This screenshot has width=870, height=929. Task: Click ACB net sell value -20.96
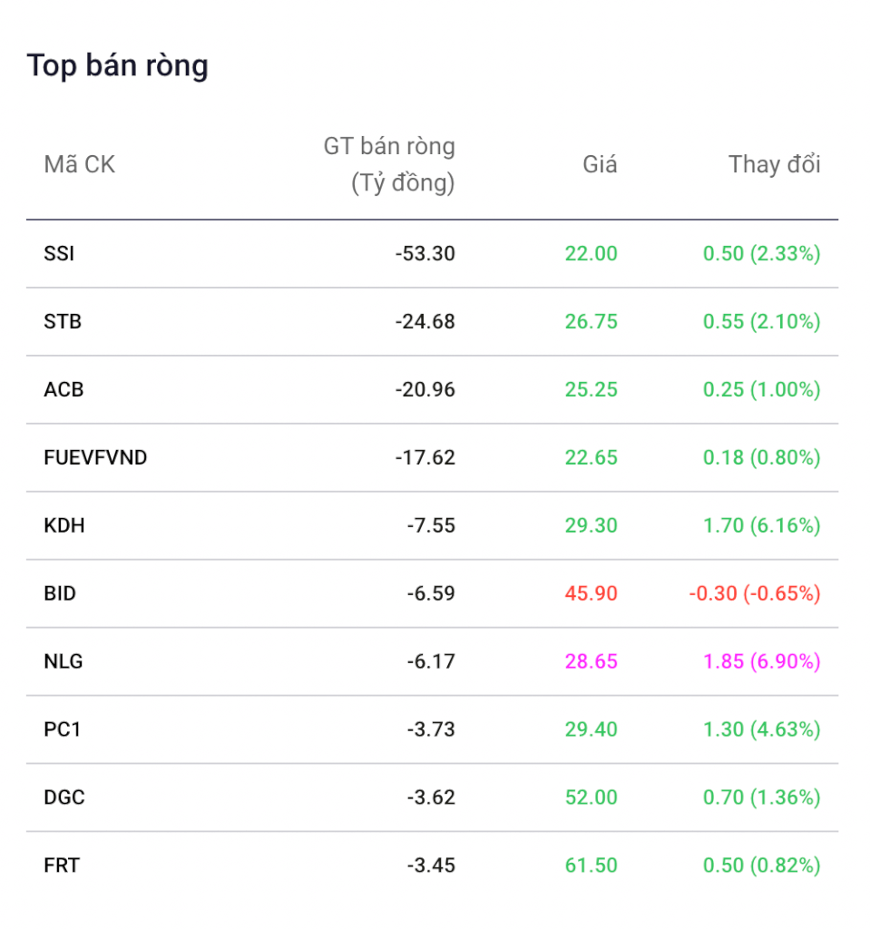(x=425, y=390)
